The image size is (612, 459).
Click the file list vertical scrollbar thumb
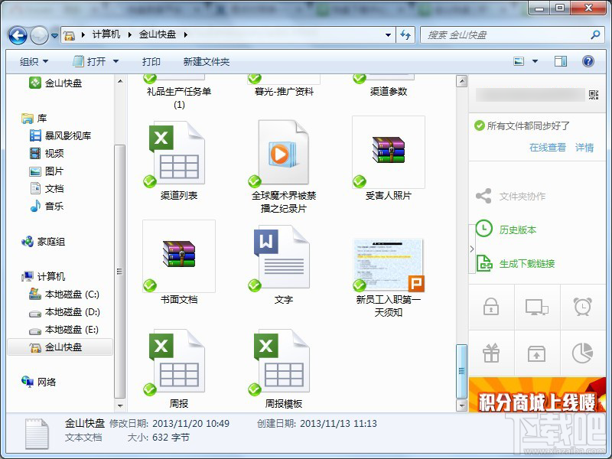(x=461, y=371)
